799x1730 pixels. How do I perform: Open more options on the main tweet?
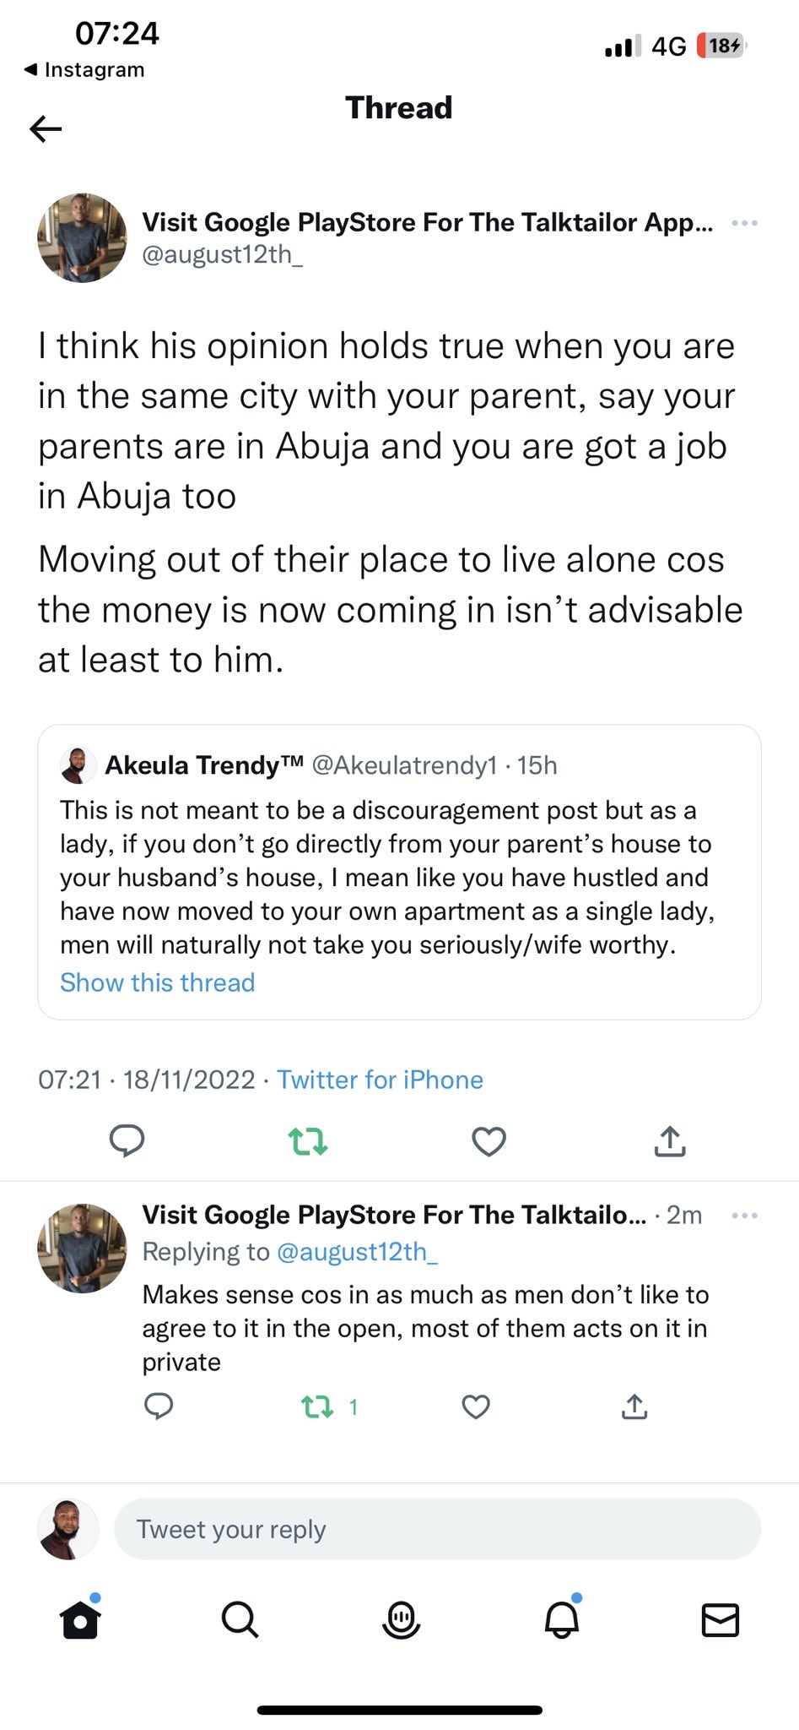pos(744,224)
